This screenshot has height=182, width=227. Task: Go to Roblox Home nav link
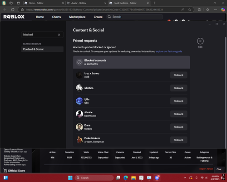(x=40, y=17)
